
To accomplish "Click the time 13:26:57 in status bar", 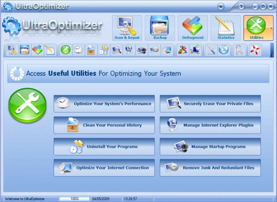I will pos(130,199).
